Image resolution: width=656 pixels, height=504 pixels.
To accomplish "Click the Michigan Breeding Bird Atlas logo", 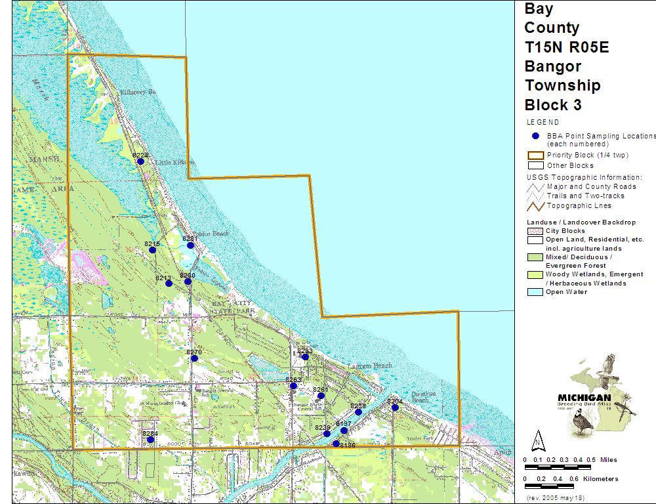I will (x=596, y=395).
